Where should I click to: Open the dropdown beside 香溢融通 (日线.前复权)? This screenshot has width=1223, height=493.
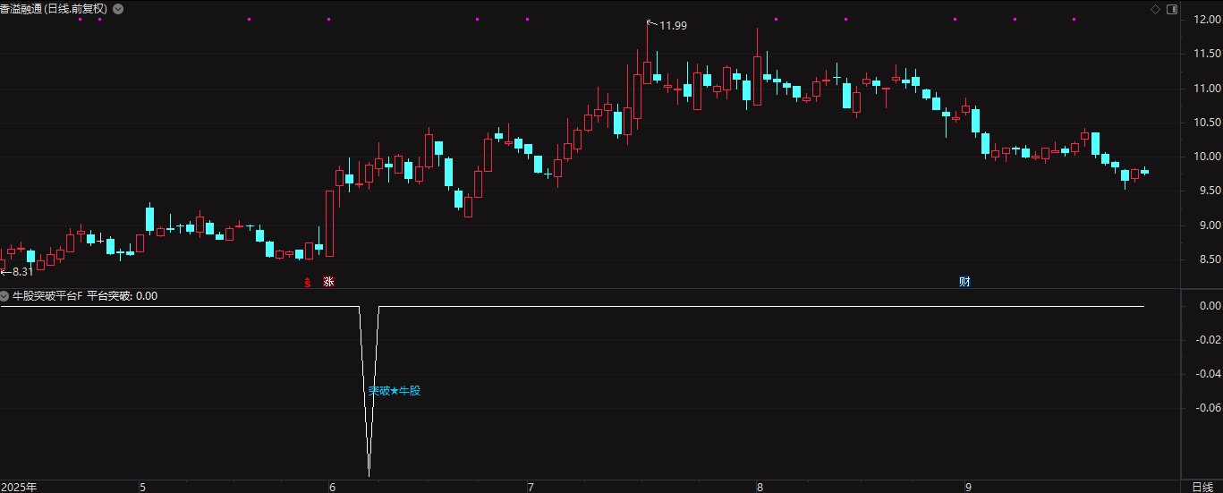(x=118, y=8)
